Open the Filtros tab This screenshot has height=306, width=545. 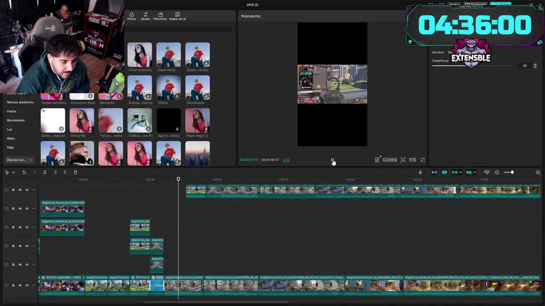tap(132, 16)
